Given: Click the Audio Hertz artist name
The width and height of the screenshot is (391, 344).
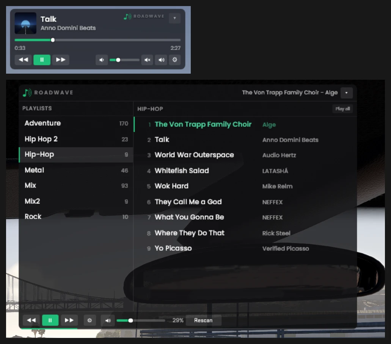Looking at the screenshot, I should (x=279, y=155).
